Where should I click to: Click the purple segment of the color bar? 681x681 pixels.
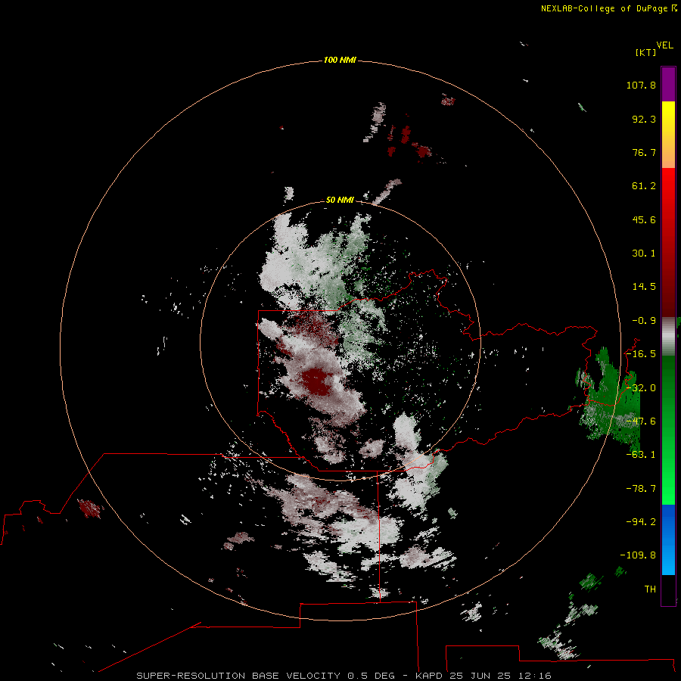click(668, 84)
